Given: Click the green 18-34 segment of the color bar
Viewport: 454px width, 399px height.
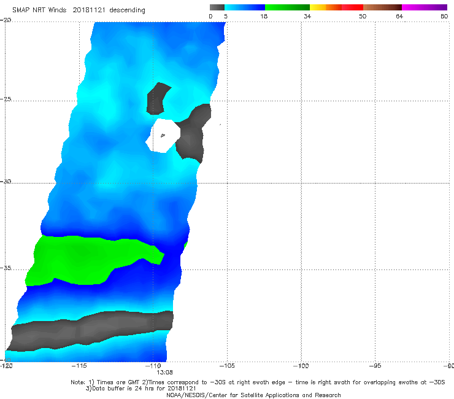Looking at the screenshot, I should 287,7.
